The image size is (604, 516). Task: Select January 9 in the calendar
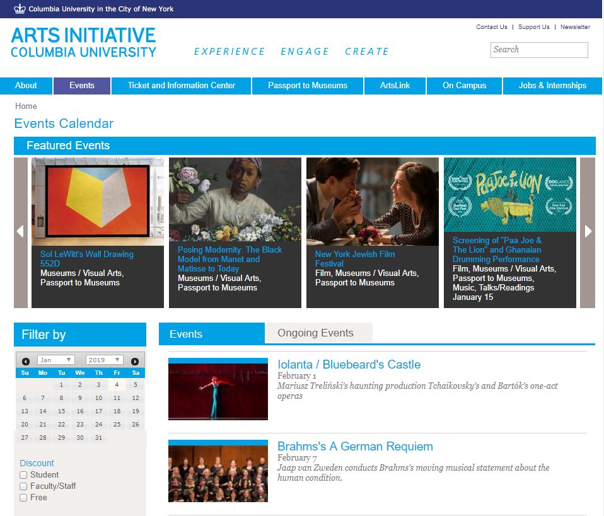[79, 398]
